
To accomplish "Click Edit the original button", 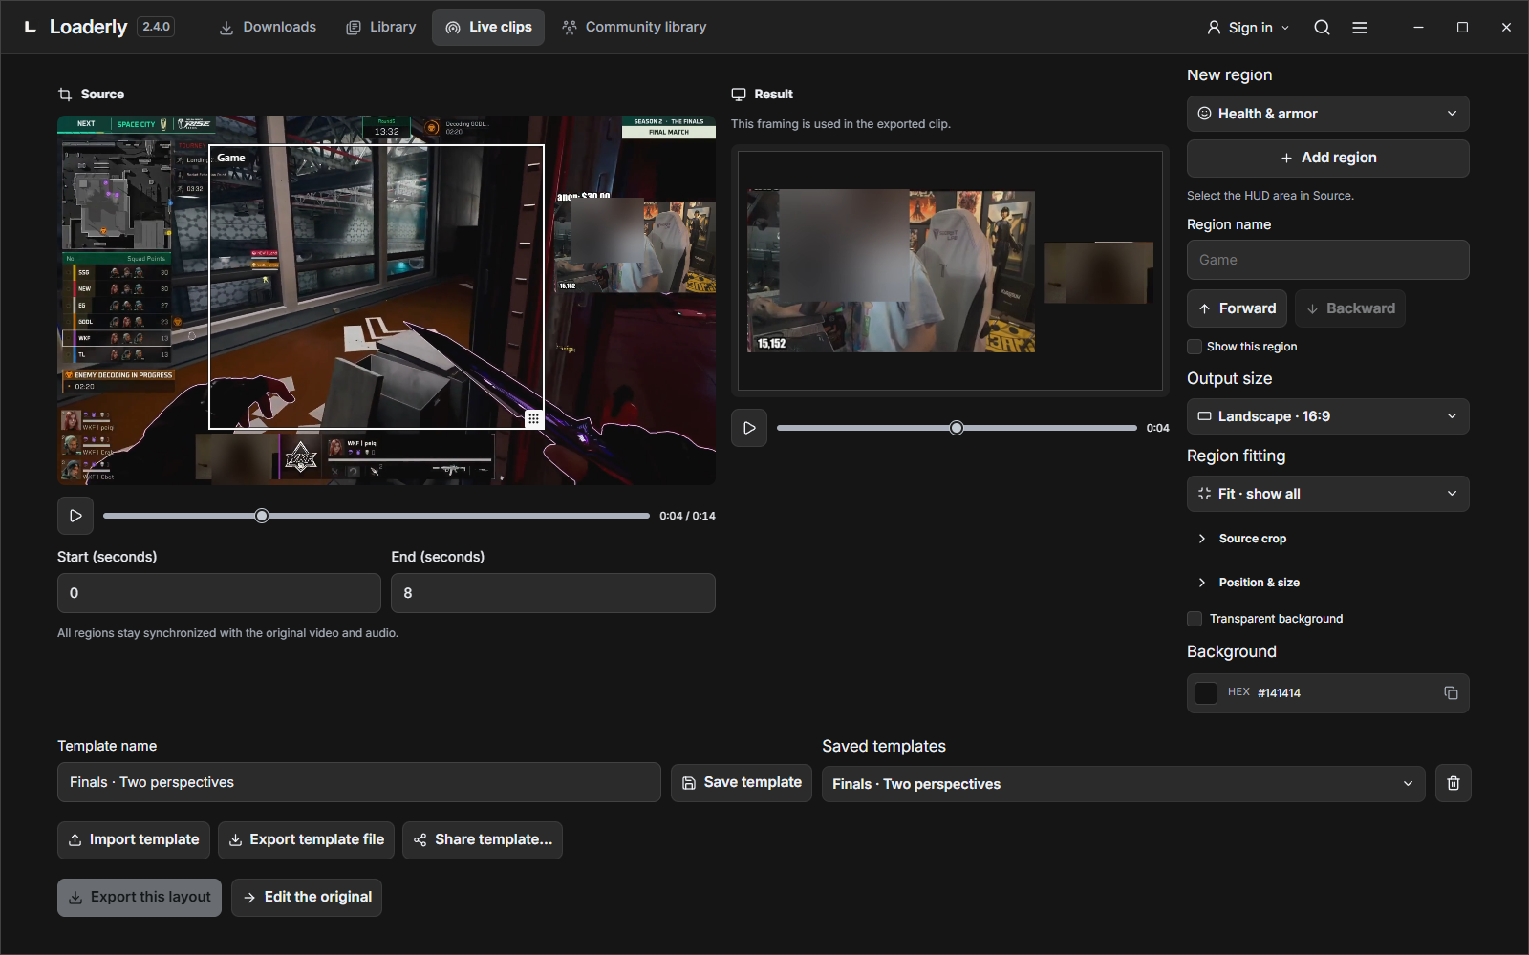I will (x=307, y=897).
